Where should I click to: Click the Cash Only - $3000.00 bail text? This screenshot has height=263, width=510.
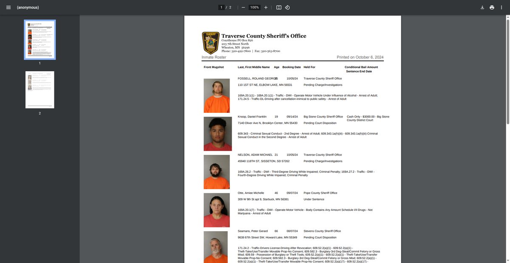coord(368,118)
